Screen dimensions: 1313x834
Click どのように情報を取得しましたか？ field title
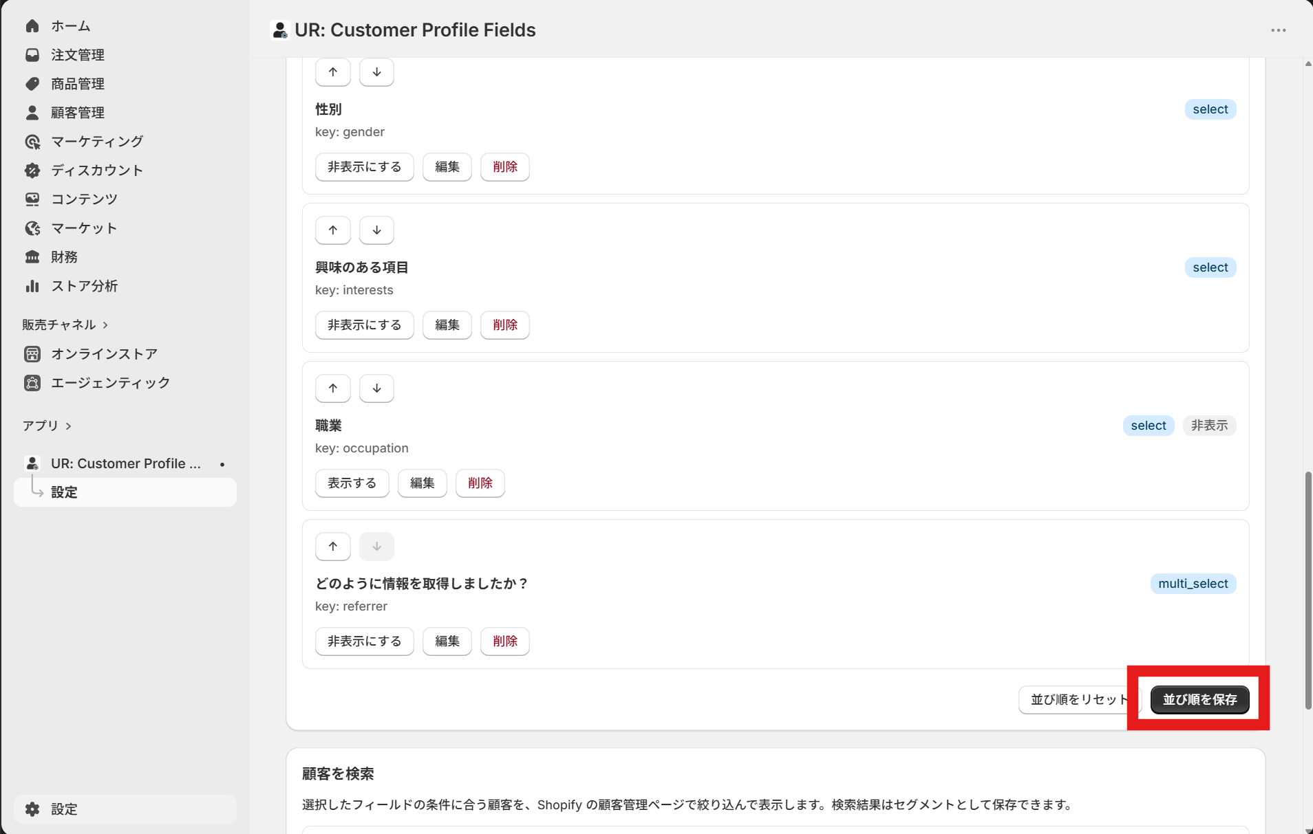[x=422, y=584]
